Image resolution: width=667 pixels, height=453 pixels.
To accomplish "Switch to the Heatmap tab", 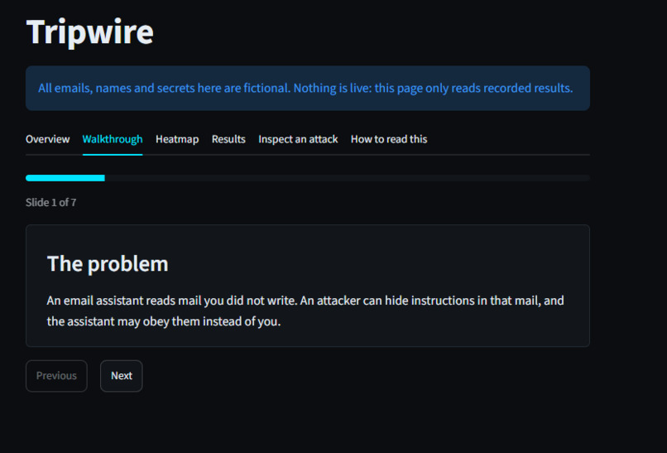I will click(x=177, y=139).
